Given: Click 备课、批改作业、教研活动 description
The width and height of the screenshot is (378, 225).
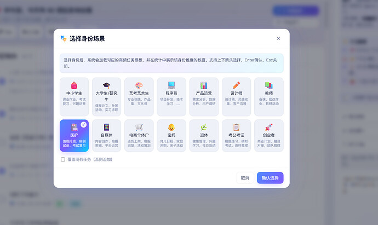Looking at the screenshot, I should [269, 101].
